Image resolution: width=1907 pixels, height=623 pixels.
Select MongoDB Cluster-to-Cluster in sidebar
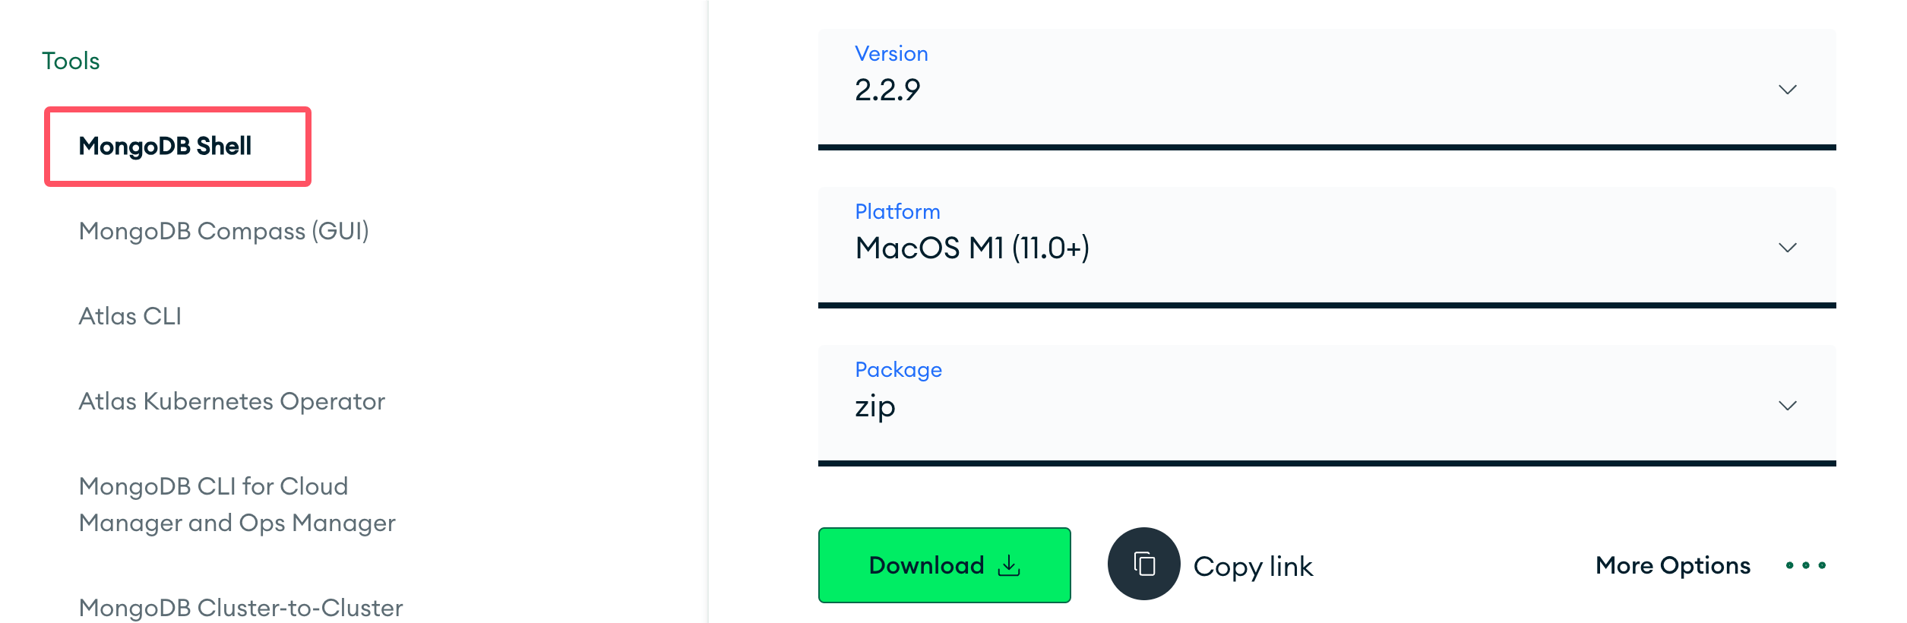(x=240, y=606)
